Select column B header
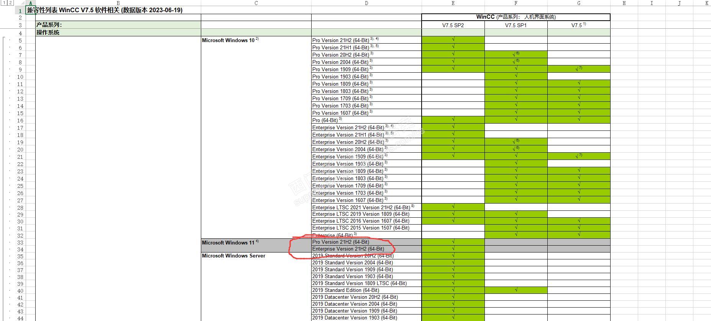This screenshot has height=321, width=711. [x=118, y=3]
